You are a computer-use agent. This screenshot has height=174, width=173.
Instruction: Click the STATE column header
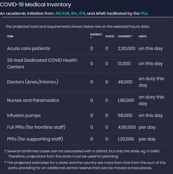coord(110,37)
